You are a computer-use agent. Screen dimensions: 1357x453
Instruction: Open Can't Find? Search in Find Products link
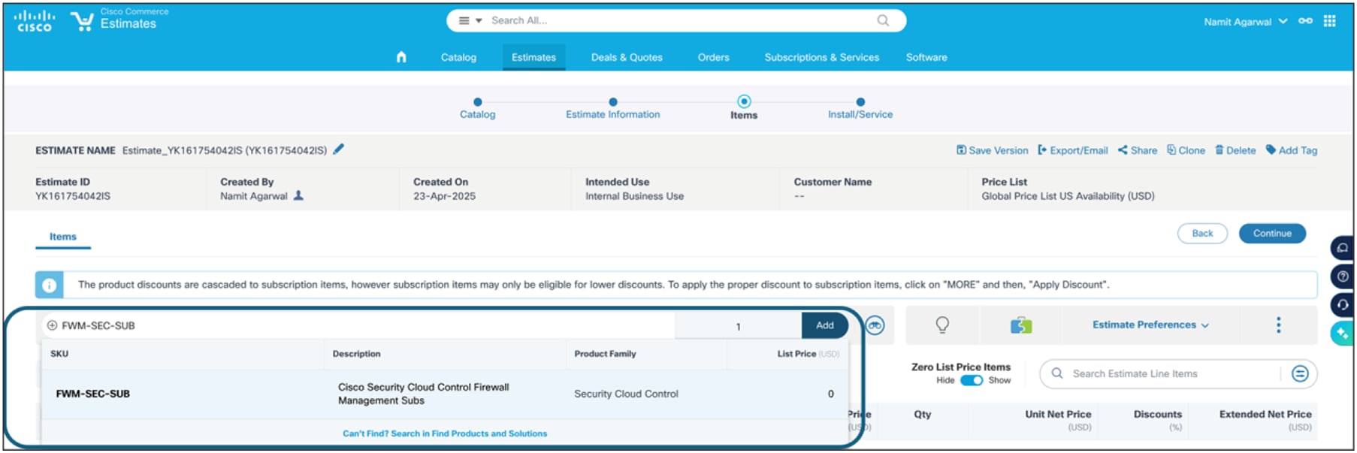pyautogui.click(x=445, y=433)
